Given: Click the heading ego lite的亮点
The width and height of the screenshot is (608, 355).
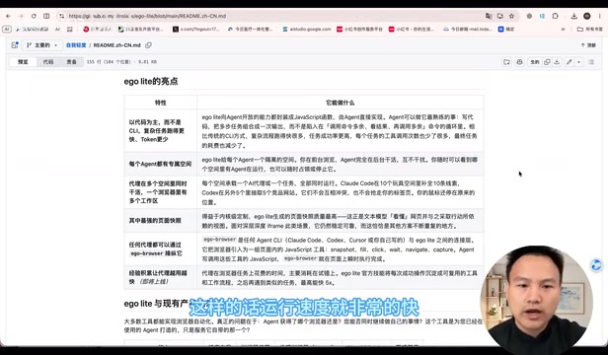Looking at the screenshot, I should [x=151, y=82].
